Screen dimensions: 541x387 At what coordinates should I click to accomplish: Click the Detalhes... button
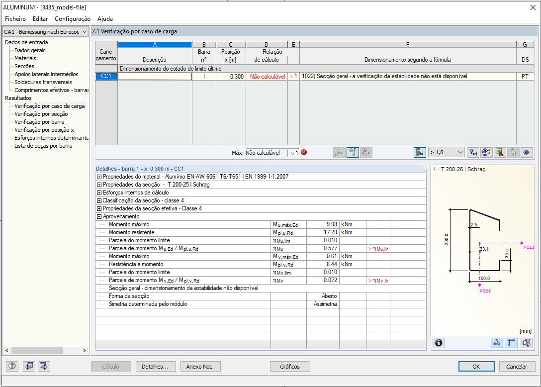coord(155,366)
